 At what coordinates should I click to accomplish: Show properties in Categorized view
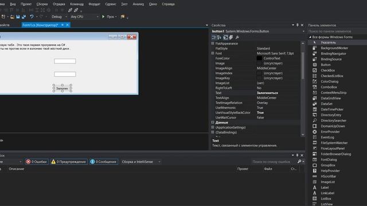pyautogui.click(x=214, y=37)
